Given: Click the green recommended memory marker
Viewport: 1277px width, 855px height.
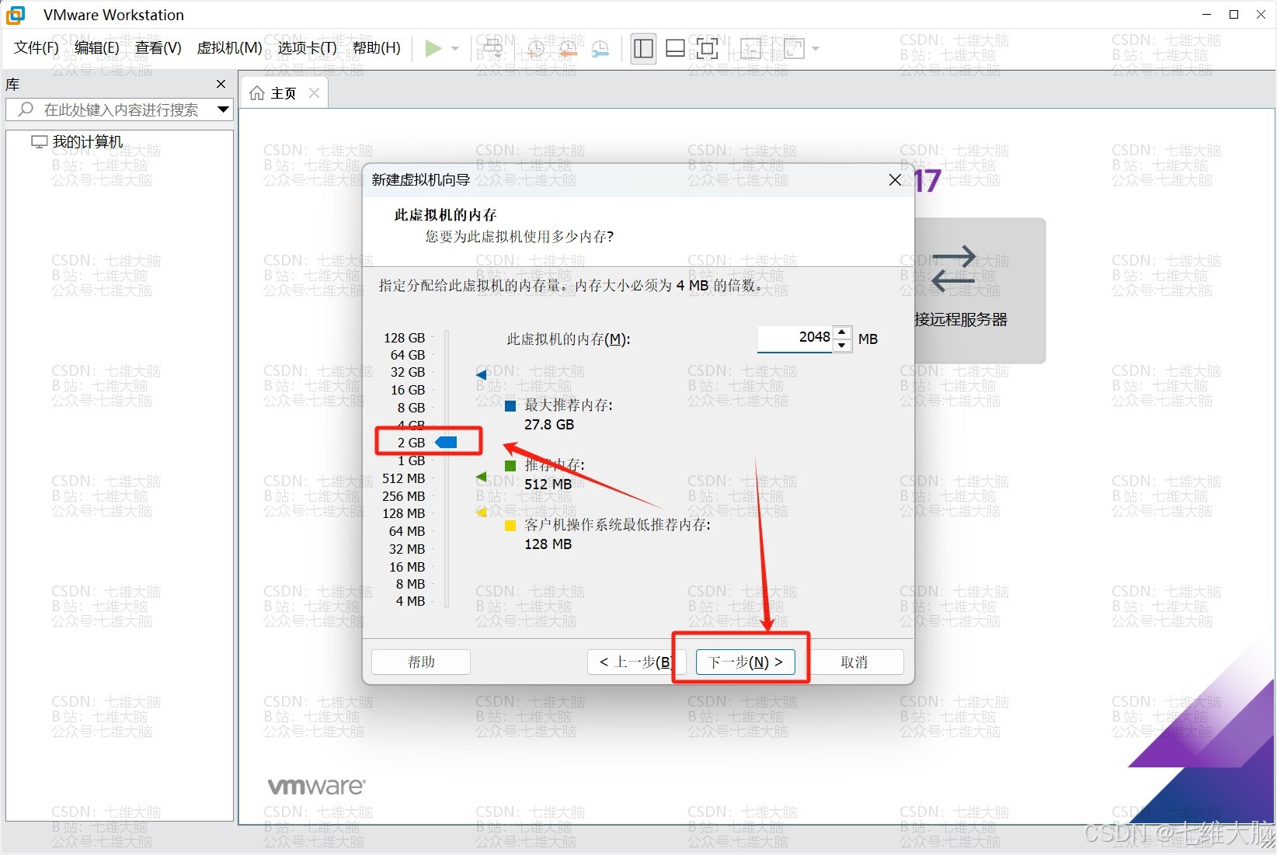Looking at the screenshot, I should pos(482,477).
